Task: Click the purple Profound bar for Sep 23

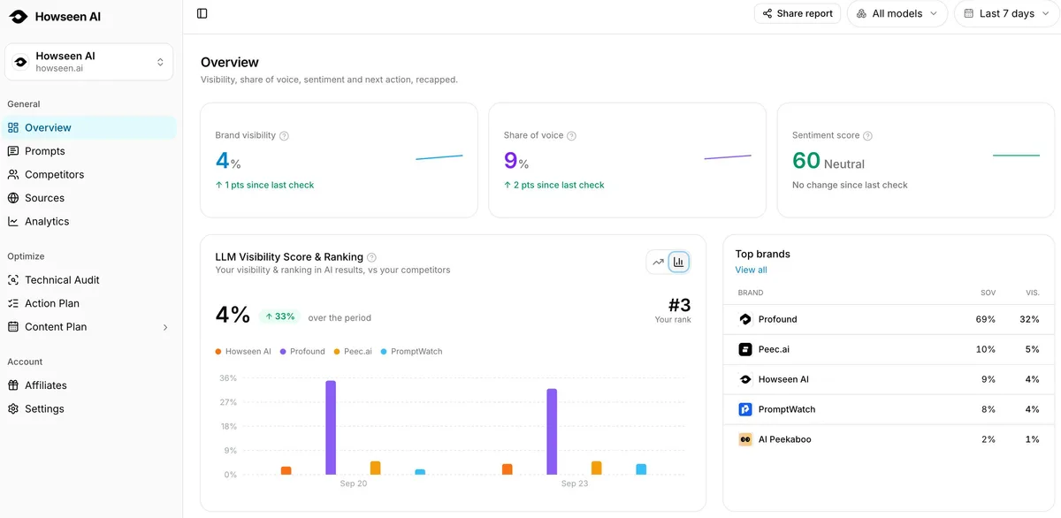Action: pyautogui.click(x=552, y=431)
